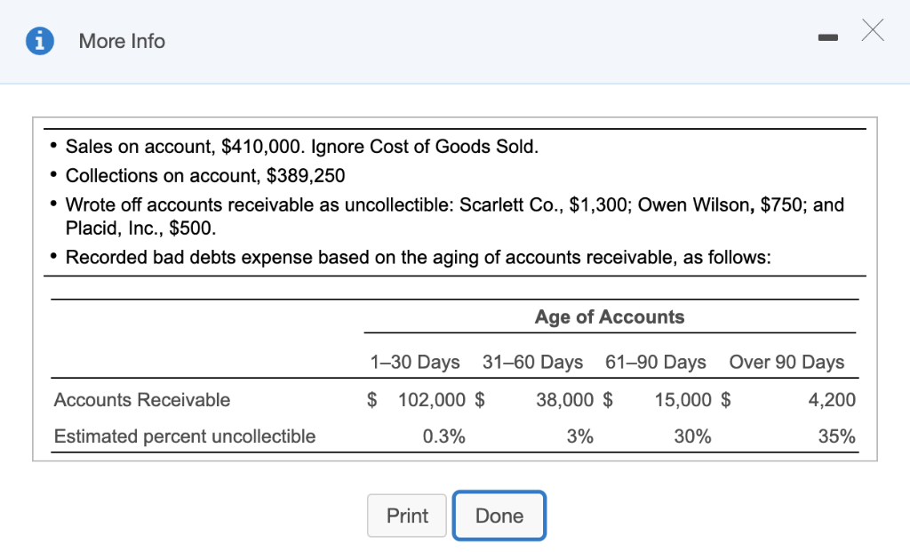910x552 pixels.
Task: Click the Over 90 Days column header
Action: tap(786, 362)
